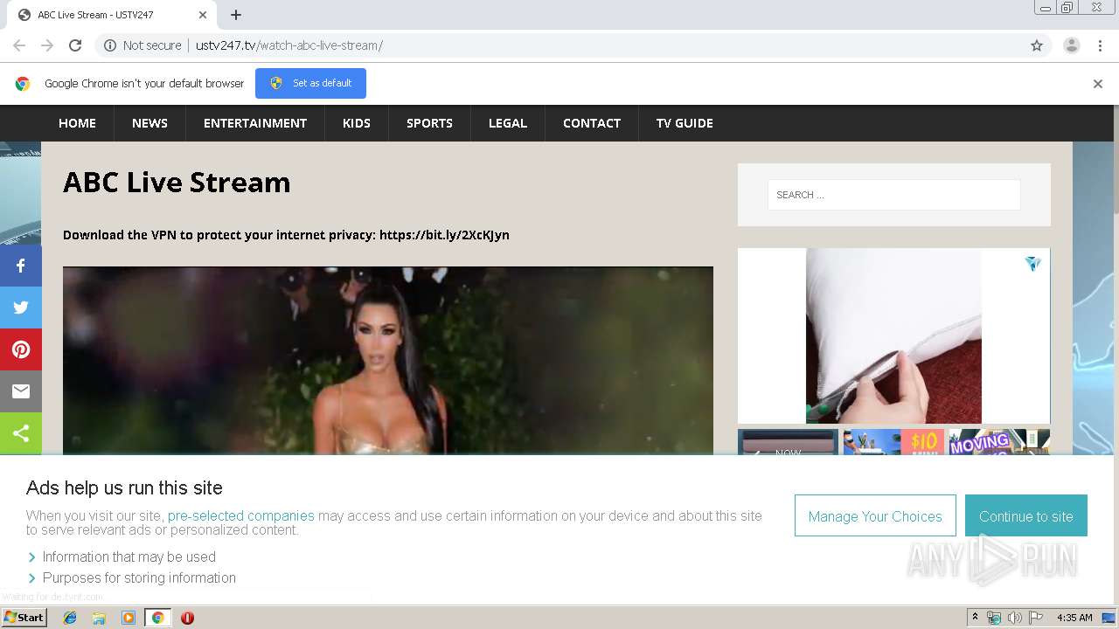Click the ABC live stream video
The image size is (1119, 629).
[388, 361]
